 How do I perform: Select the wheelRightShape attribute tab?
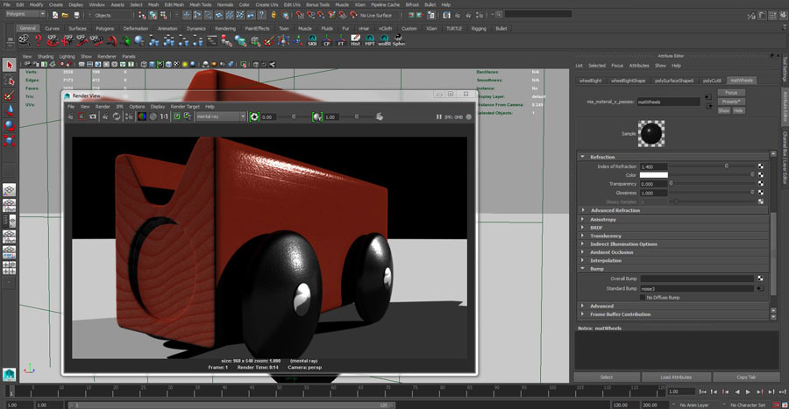[x=628, y=81]
